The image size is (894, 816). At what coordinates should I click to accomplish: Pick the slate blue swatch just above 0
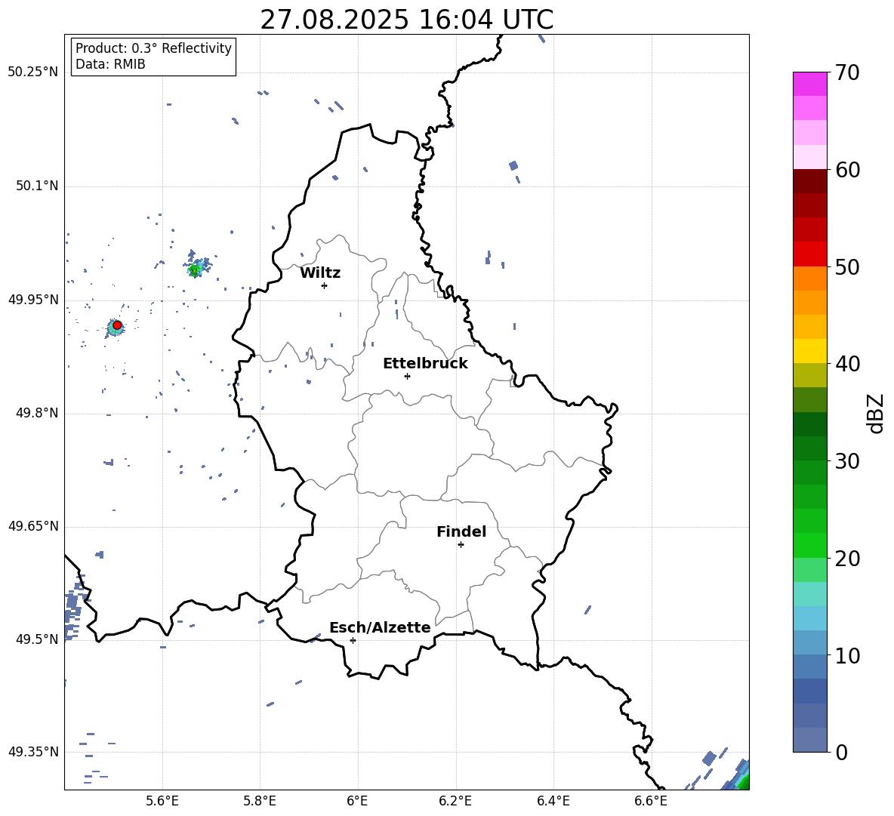[810, 740]
